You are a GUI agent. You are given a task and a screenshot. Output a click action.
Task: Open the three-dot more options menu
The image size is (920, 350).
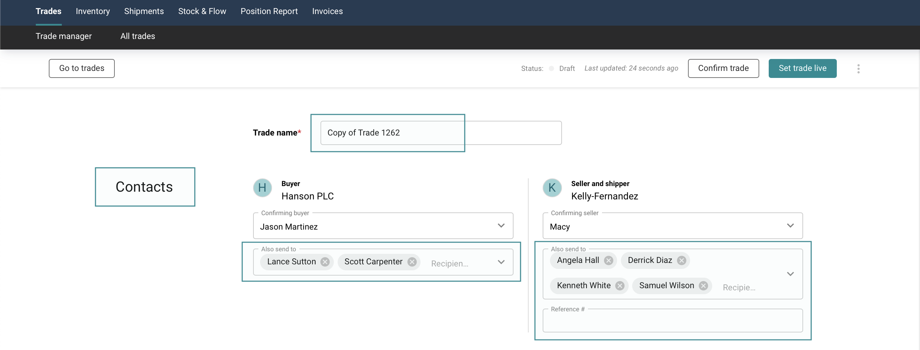coord(858,68)
